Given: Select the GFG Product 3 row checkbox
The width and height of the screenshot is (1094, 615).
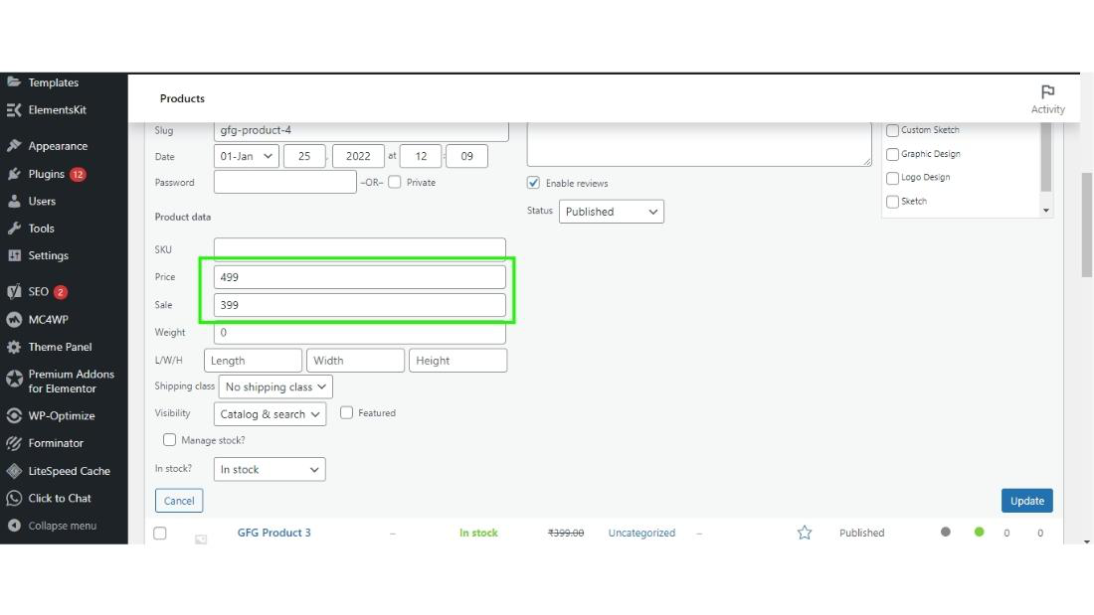Looking at the screenshot, I should [160, 533].
